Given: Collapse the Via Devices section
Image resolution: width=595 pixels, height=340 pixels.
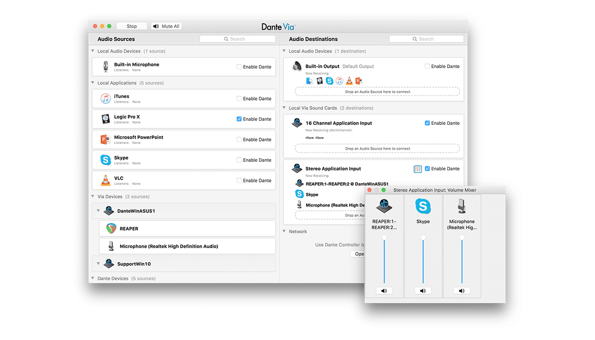Looking at the screenshot, I should pos(93,196).
